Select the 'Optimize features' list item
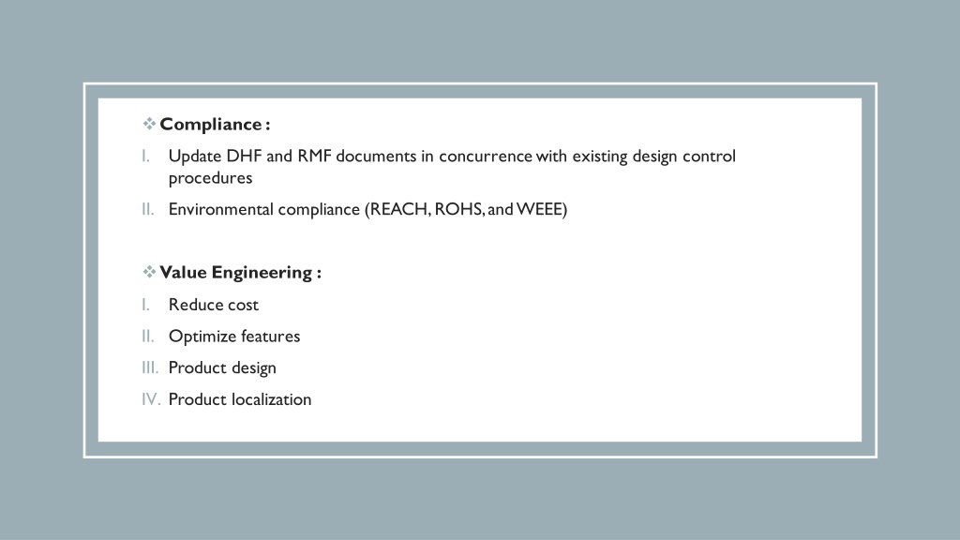Screen dimensions: 960x540 pyautogui.click(x=234, y=337)
